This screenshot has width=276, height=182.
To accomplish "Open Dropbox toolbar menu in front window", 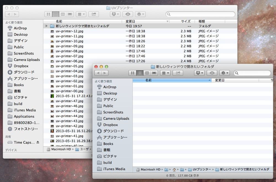I will point(200,73).
